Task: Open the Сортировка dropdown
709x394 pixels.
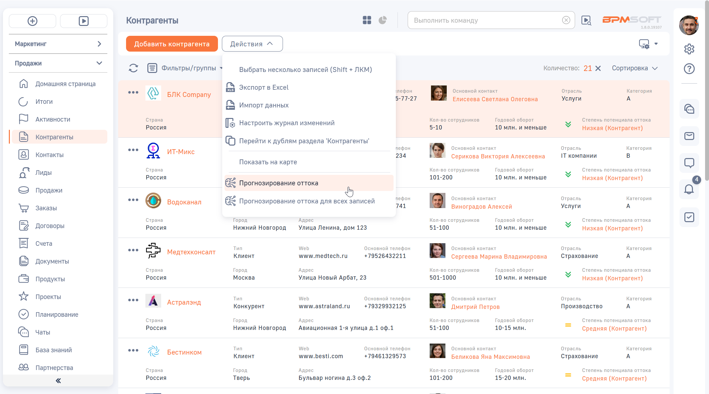Action: (x=635, y=68)
